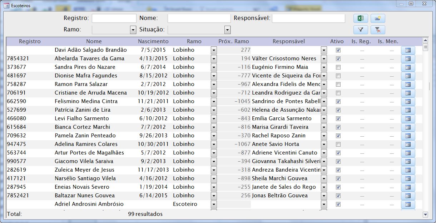Viewport: 436px width, 223px height.
Task: Click the vertical scrollbar down arrow
Action: point(425,214)
